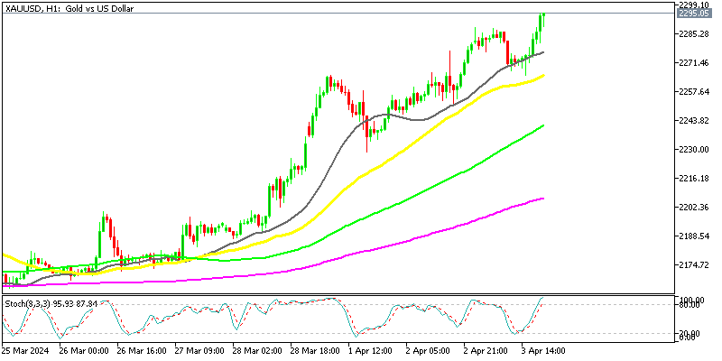This screenshot has width=722, height=361.
Task: Click the 2202.36 price axis label
Action: [x=695, y=208]
